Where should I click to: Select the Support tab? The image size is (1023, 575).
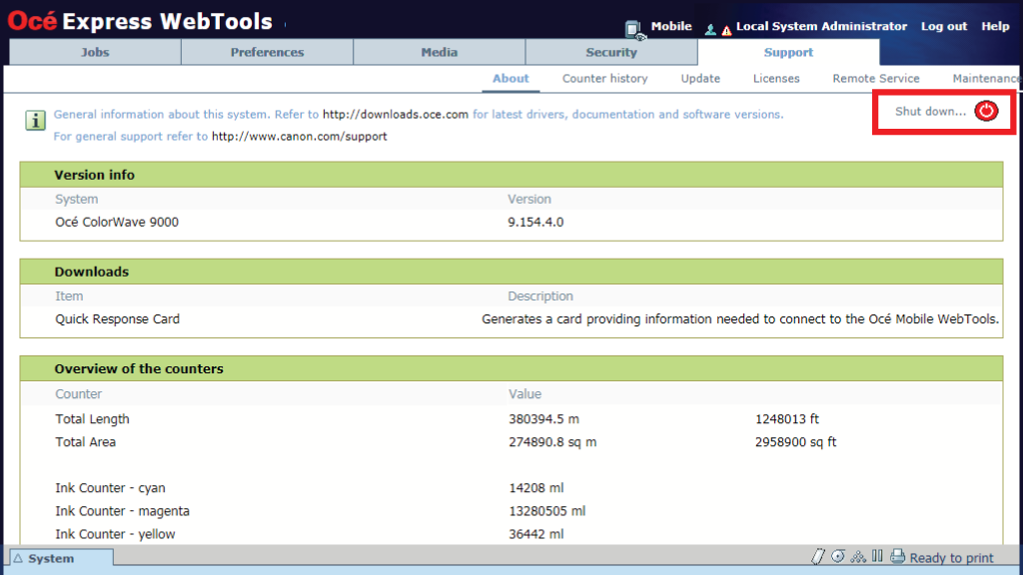click(x=788, y=52)
